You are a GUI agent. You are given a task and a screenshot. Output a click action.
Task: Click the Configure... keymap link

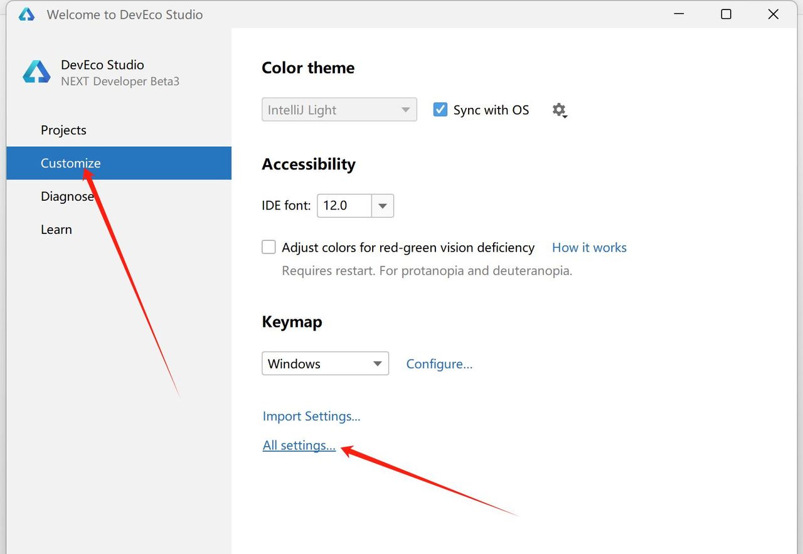[x=439, y=364]
